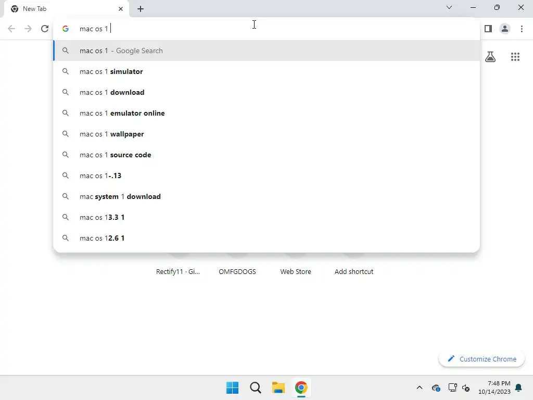Show hidden system tray icons

coord(420,387)
